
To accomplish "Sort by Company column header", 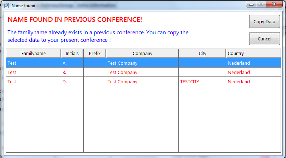I will (142, 54).
